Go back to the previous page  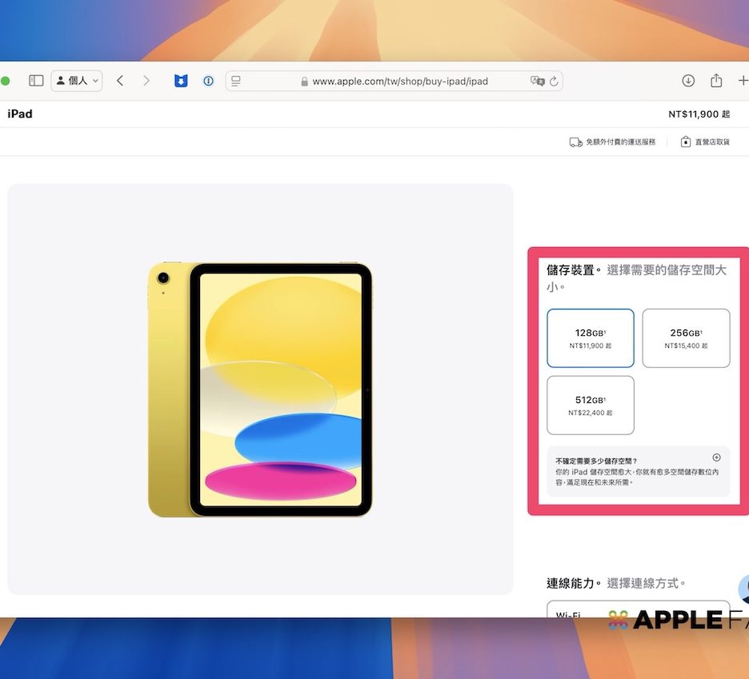(120, 81)
